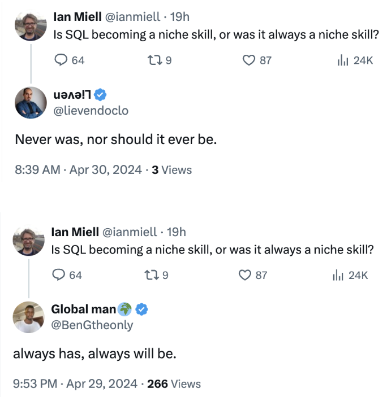This screenshot has width=387, height=397.
Task: Click verified badge next to Global man
Action: point(144,309)
